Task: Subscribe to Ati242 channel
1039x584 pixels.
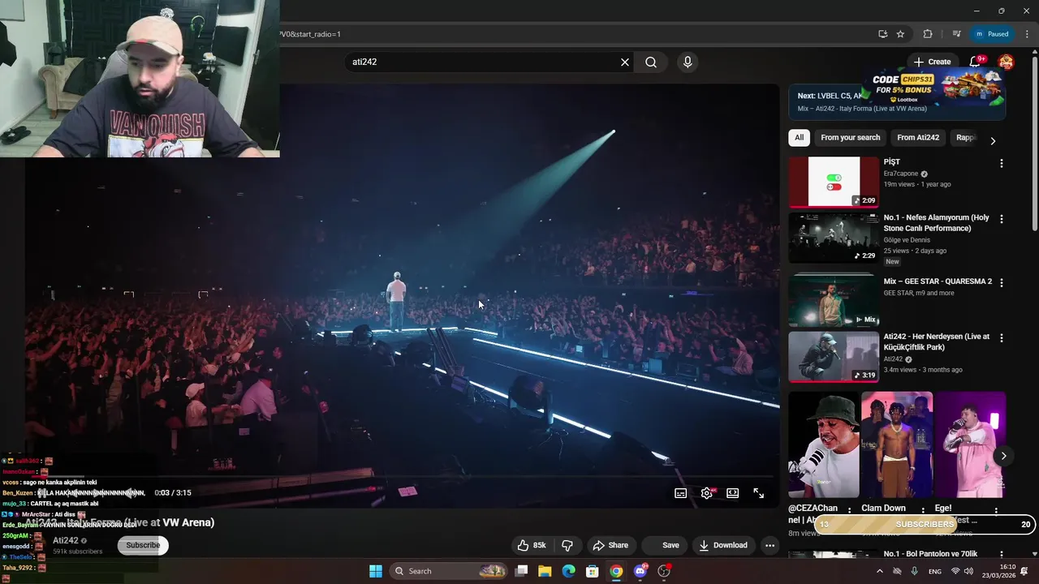Action: pos(143,545)
